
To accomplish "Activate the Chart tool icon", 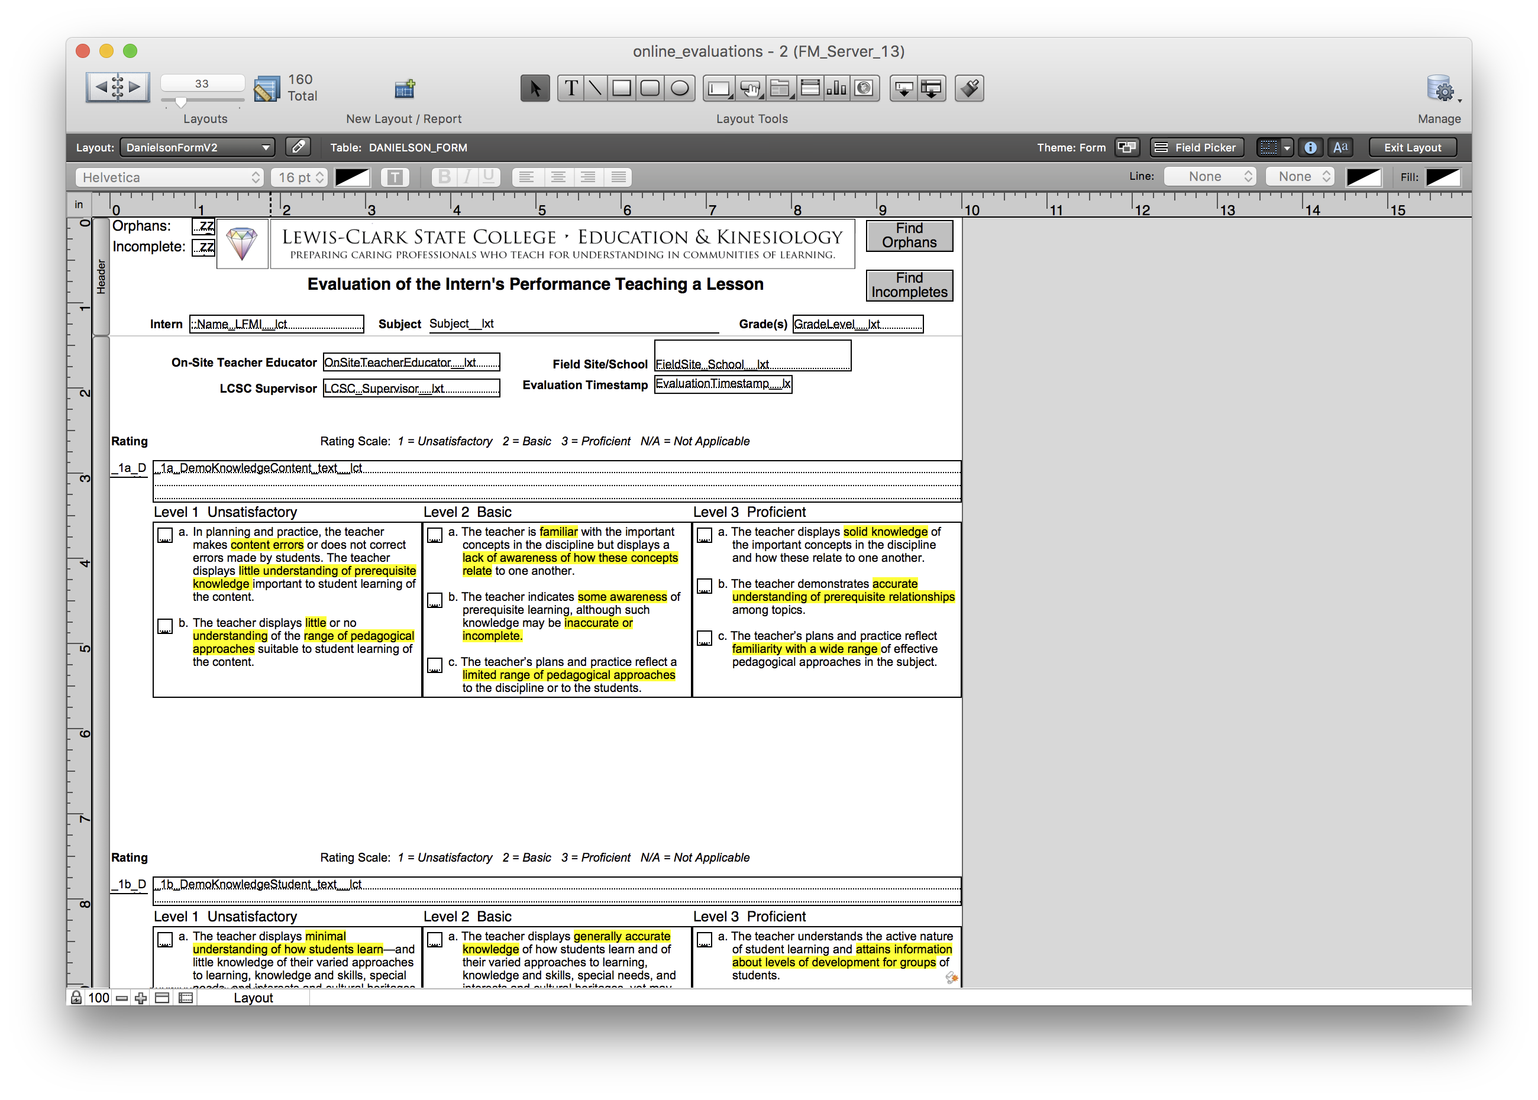I will (x=837, y=89).
